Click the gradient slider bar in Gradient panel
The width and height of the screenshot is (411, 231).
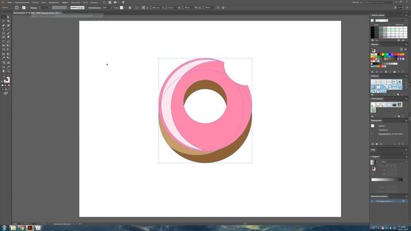click(387, 180)
